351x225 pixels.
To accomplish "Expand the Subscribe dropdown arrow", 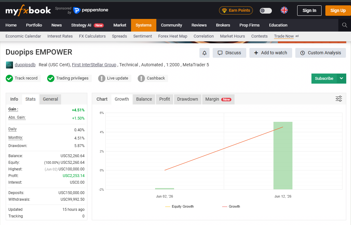I will 342,79.
